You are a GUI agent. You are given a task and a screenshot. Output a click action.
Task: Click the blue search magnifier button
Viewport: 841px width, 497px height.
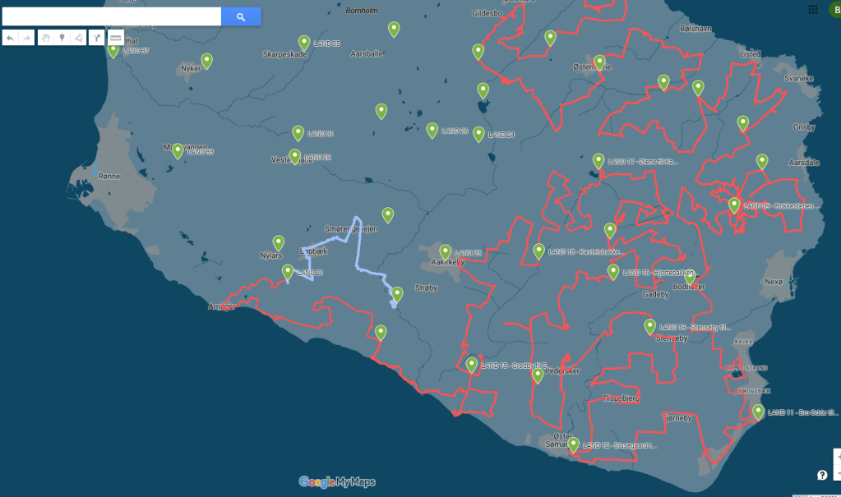click(241, 16)
